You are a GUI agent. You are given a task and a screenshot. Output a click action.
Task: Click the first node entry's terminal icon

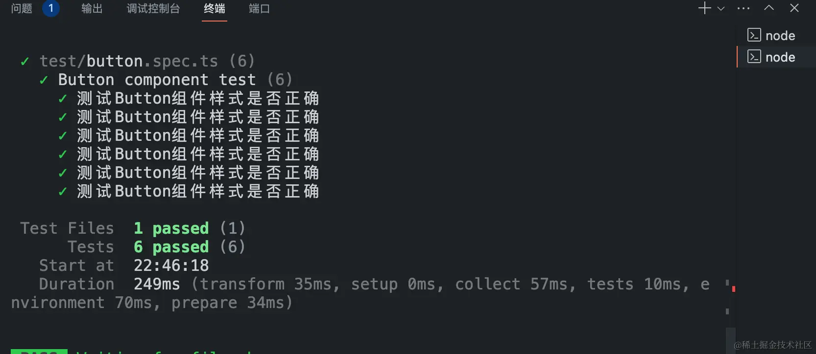pos(754,35)
